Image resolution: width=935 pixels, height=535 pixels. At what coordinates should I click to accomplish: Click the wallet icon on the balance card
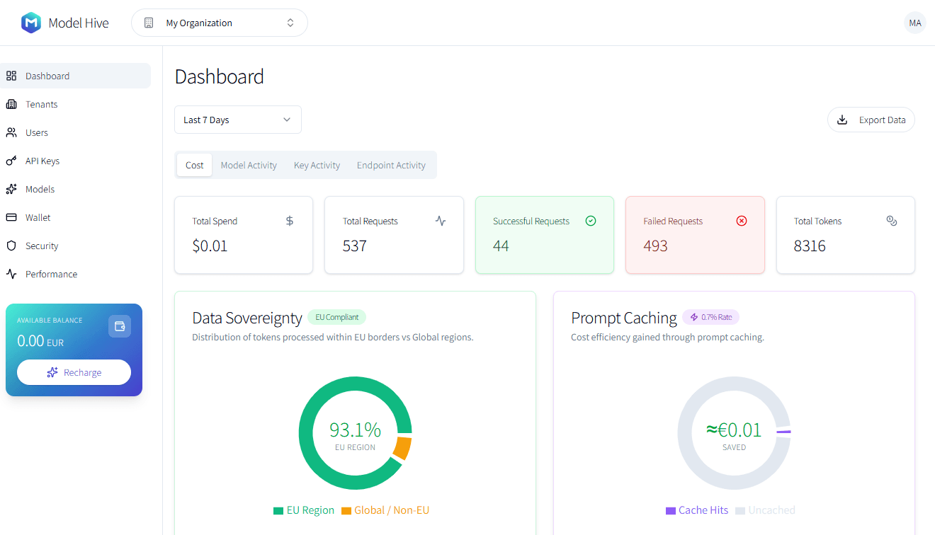coord(120,326)
